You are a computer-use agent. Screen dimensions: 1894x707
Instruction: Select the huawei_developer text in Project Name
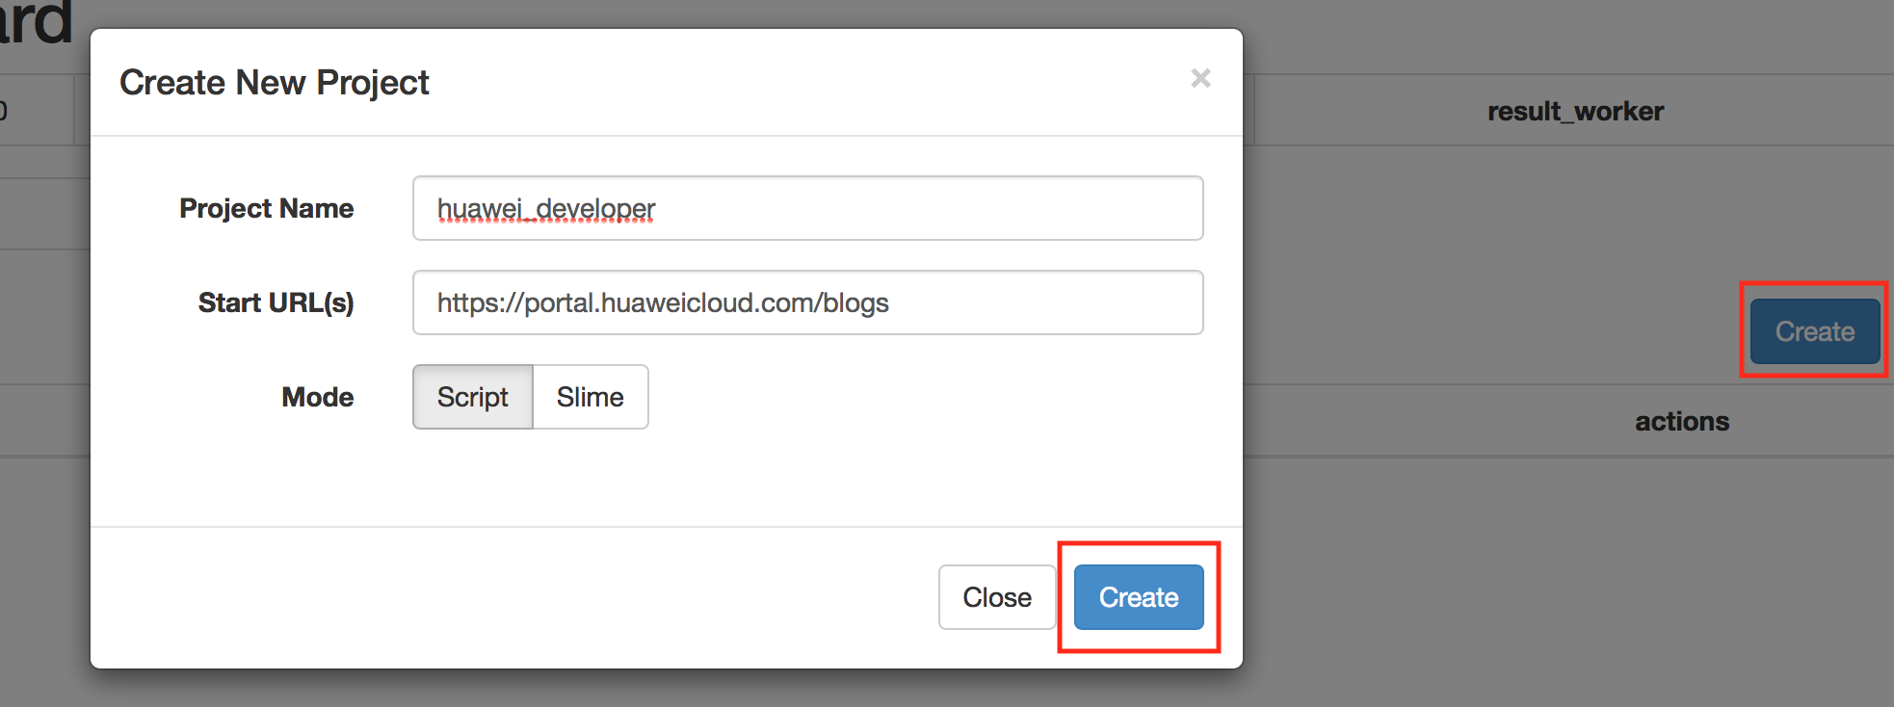pyautogui.click(x=545, y=208)
